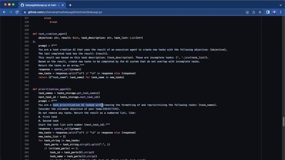Click the lock icon in the address bar
This screenshot has width=285, height=160.
25,12
